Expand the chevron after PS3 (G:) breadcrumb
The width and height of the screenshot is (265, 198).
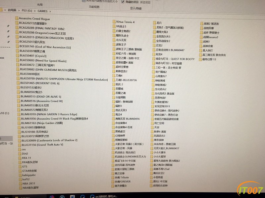tap(35, 11)
